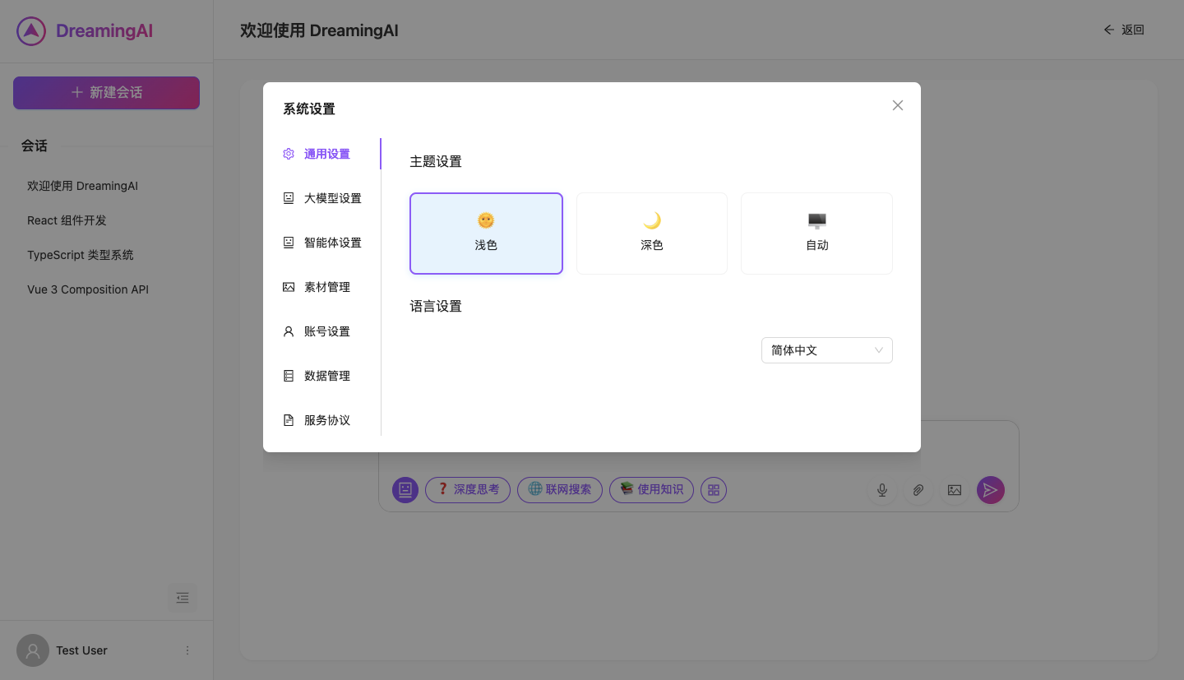This screenshot has width=1184, height=680.
Task: Toggle 联网搜索 web search on
Action: (560, 489)
